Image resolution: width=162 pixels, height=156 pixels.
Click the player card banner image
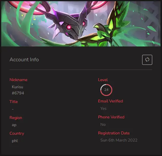81,24
